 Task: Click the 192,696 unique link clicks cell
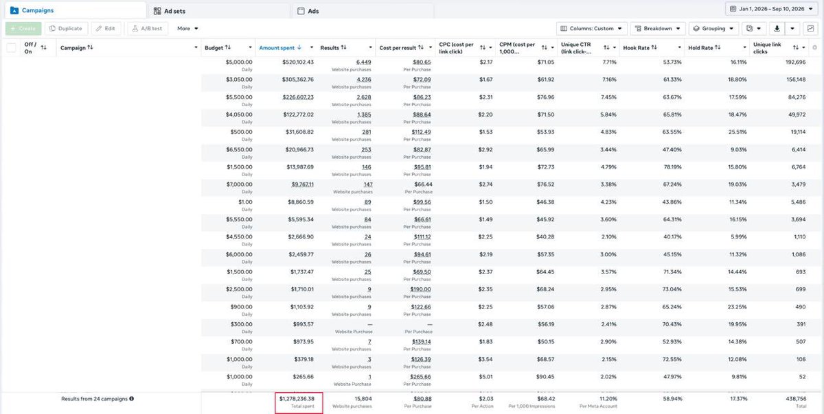pyautogui.click(x=795, y=62)
